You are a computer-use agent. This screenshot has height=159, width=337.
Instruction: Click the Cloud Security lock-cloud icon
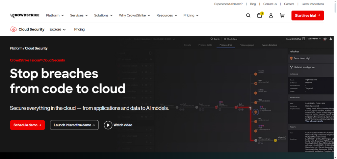[13, 29]
